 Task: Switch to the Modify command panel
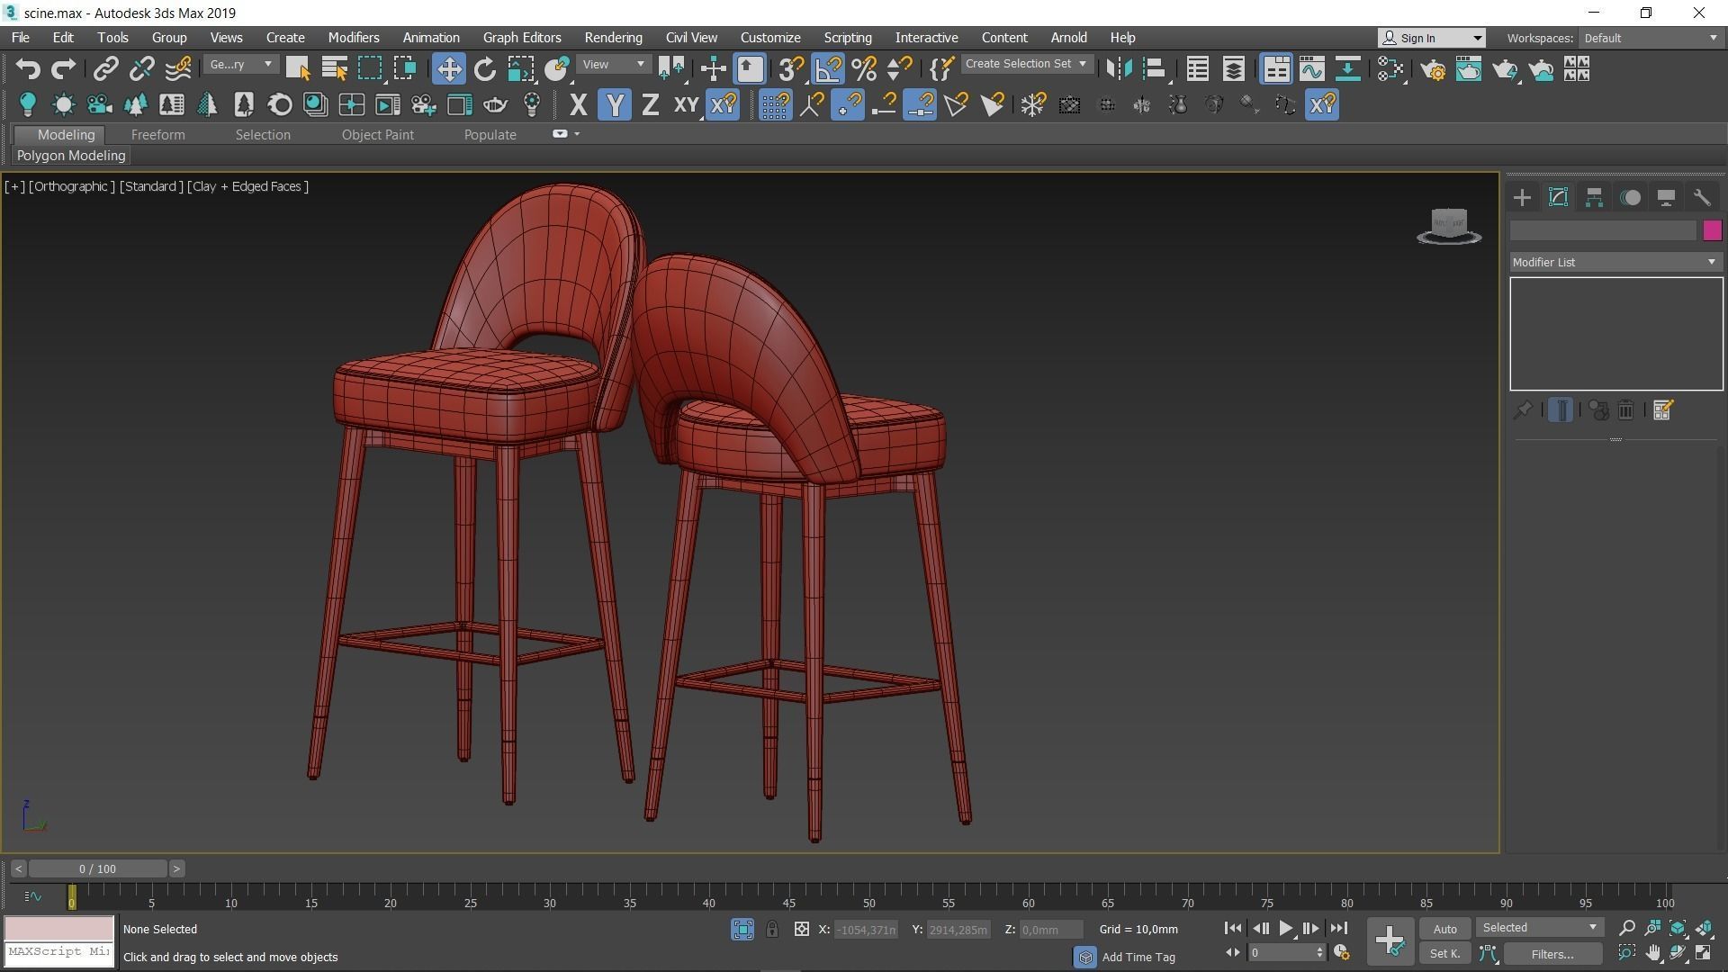pyautogui.click(x=1558, y=198)
